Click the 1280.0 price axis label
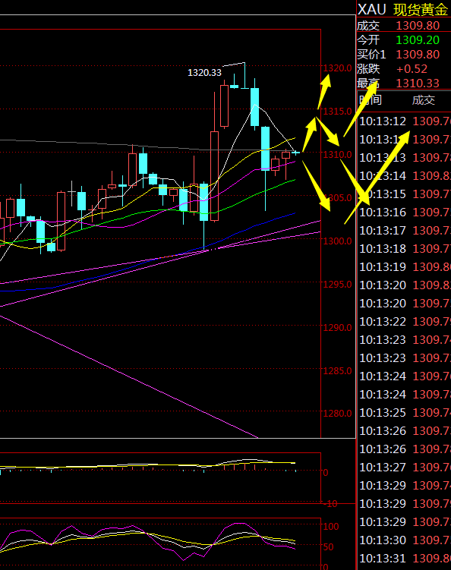 tap(338, 414)
